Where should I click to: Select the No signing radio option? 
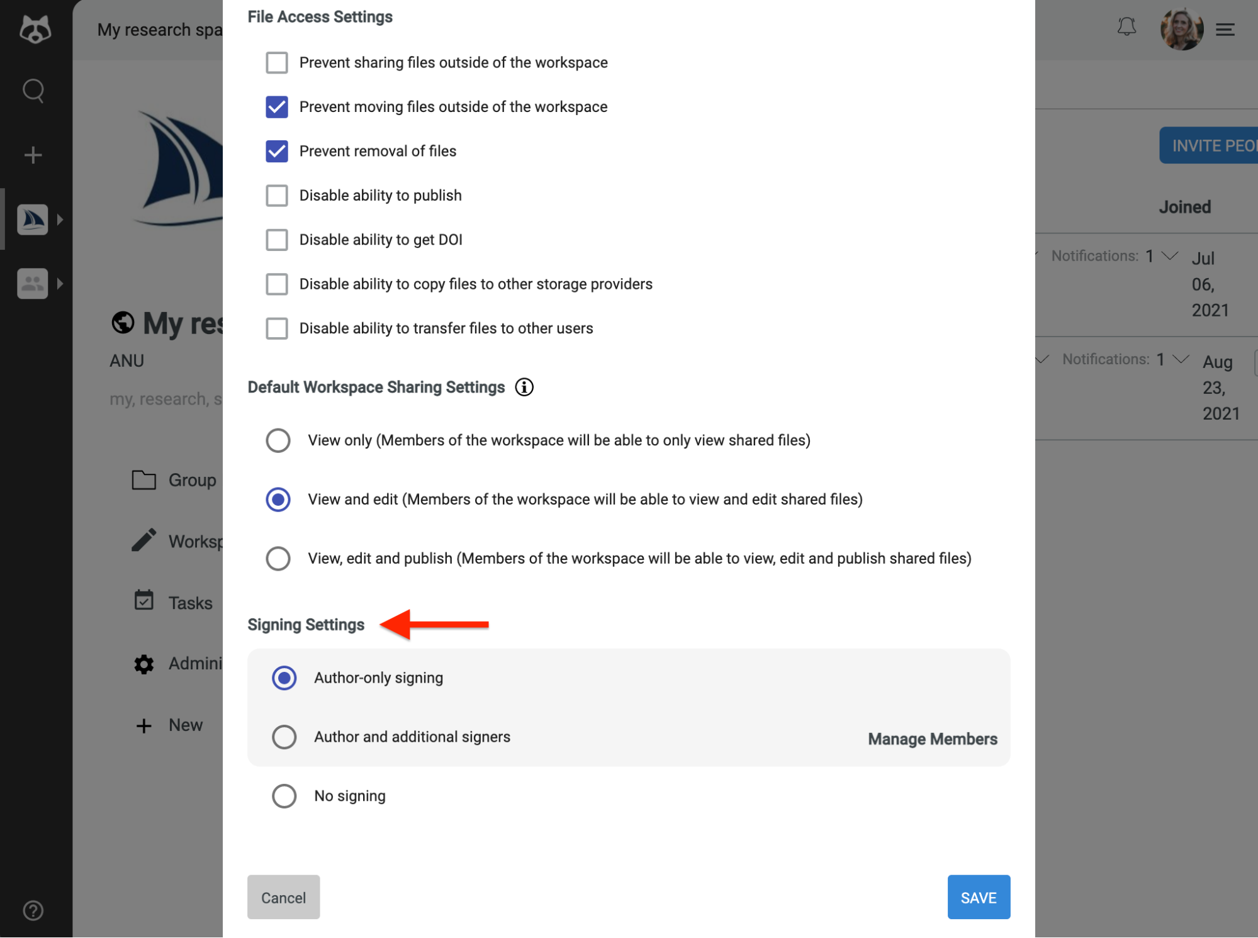(x=284, y=795)
